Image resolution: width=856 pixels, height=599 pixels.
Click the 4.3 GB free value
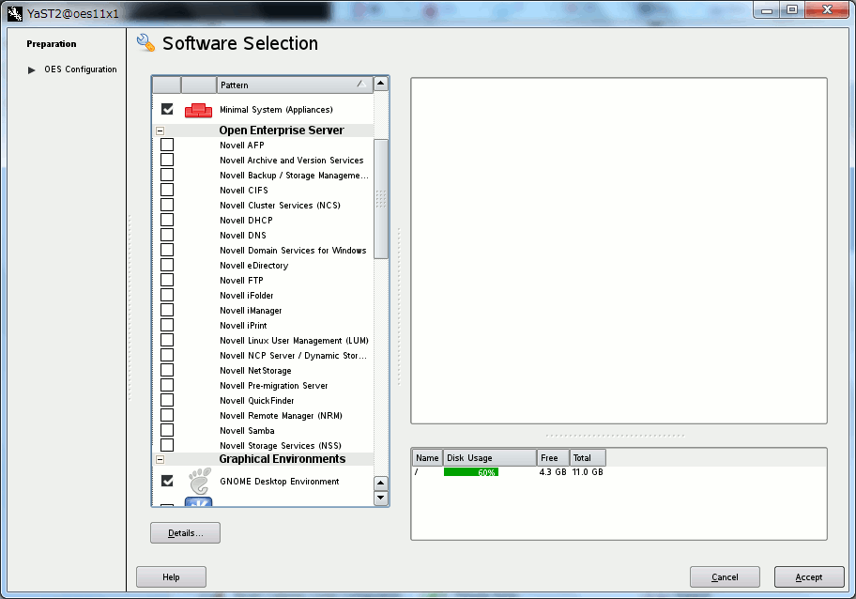click(553, 471)
